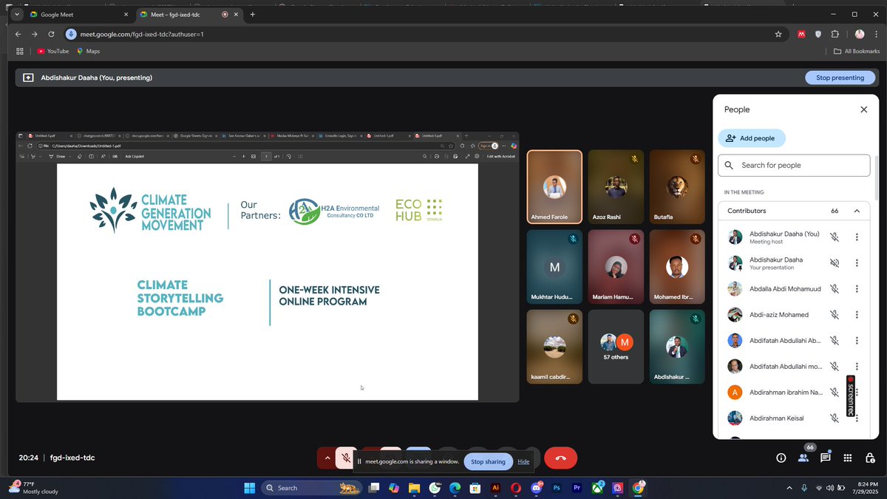Click the Search for people field
Image resolution: width=887 pixels, height=499 pixels.
794,166
